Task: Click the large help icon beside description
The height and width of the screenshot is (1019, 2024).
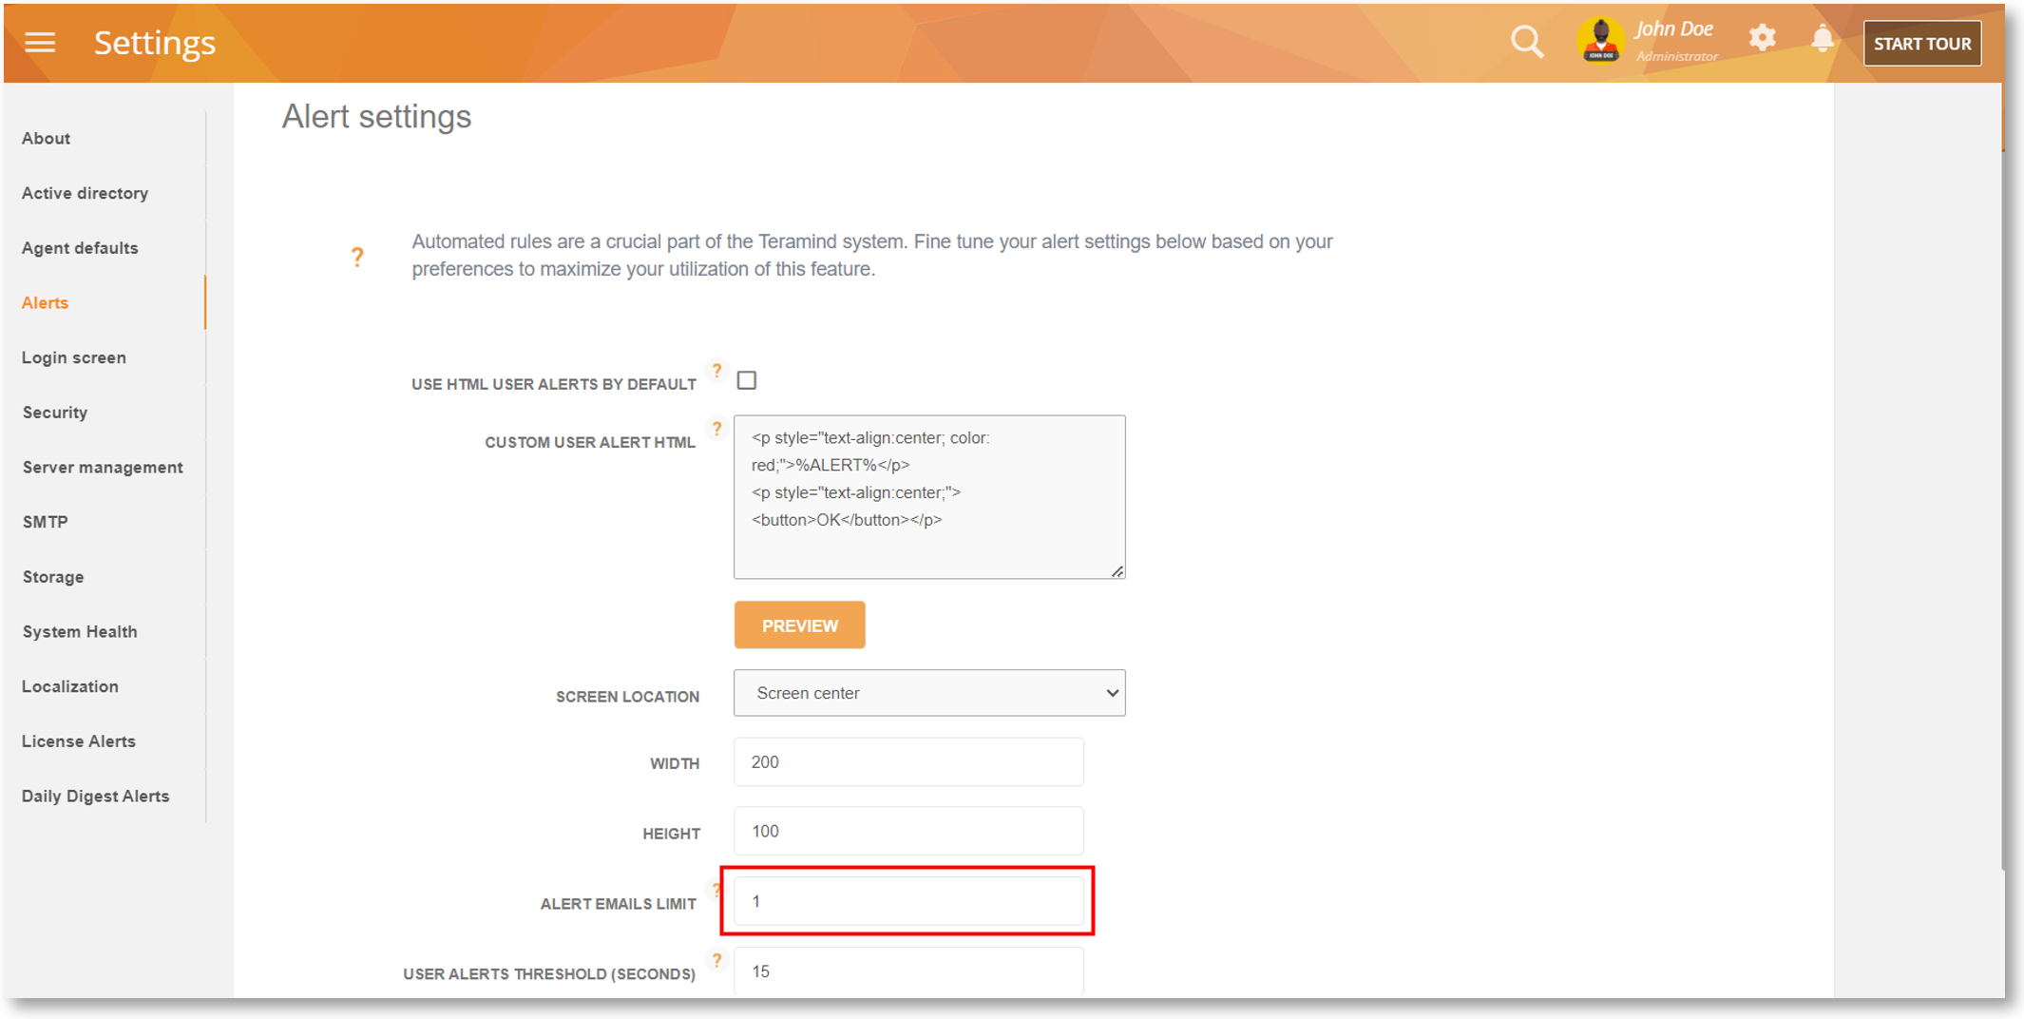Action: [357, 257]
